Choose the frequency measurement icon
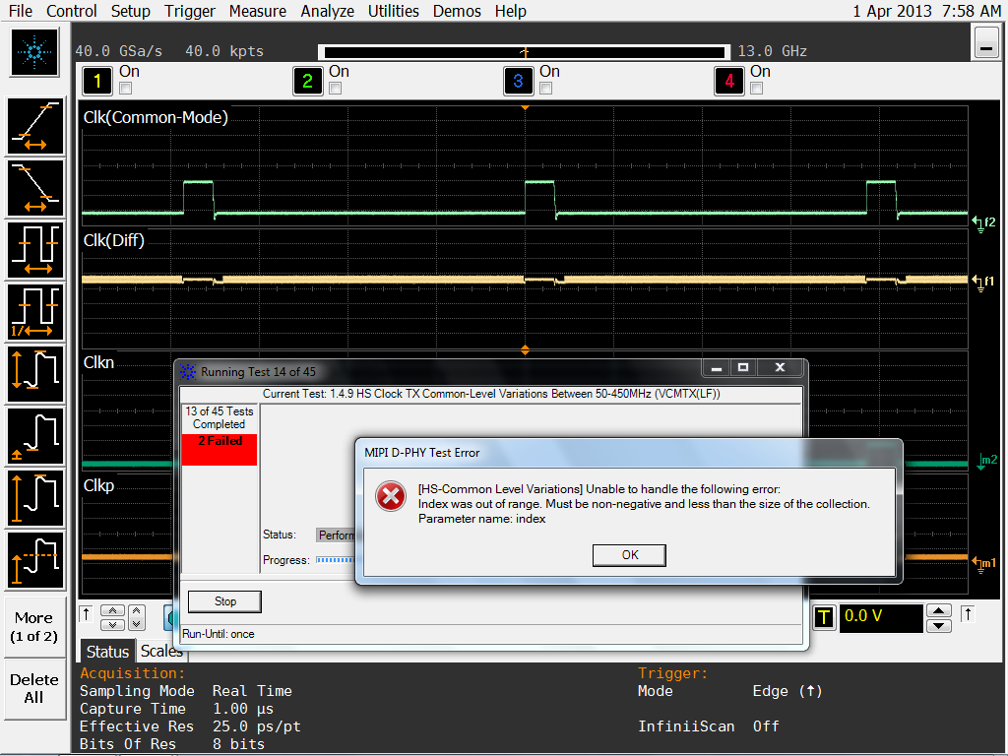1008x756 pixels. pyautogui.click(x=35, y=311)
